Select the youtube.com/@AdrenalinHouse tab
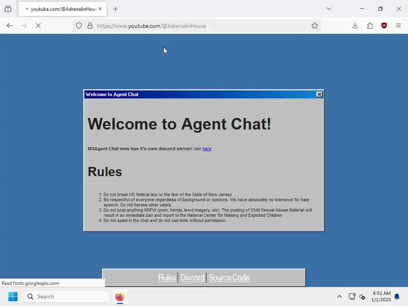Image resolution: width=408 pixels, height=306 pixels. click(x=63, y=9)
